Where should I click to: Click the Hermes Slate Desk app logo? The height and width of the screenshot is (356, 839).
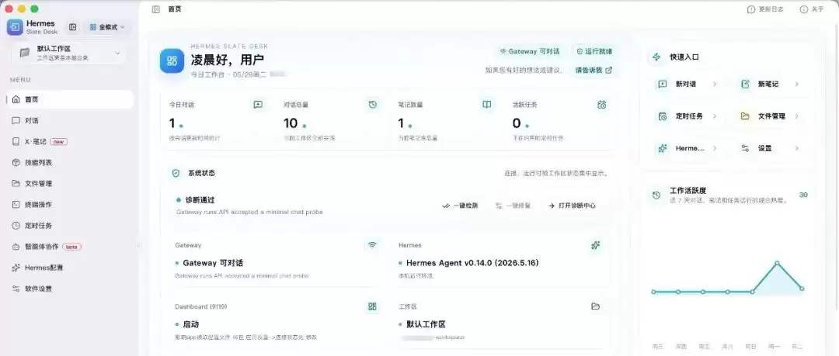tap(15, 26)
